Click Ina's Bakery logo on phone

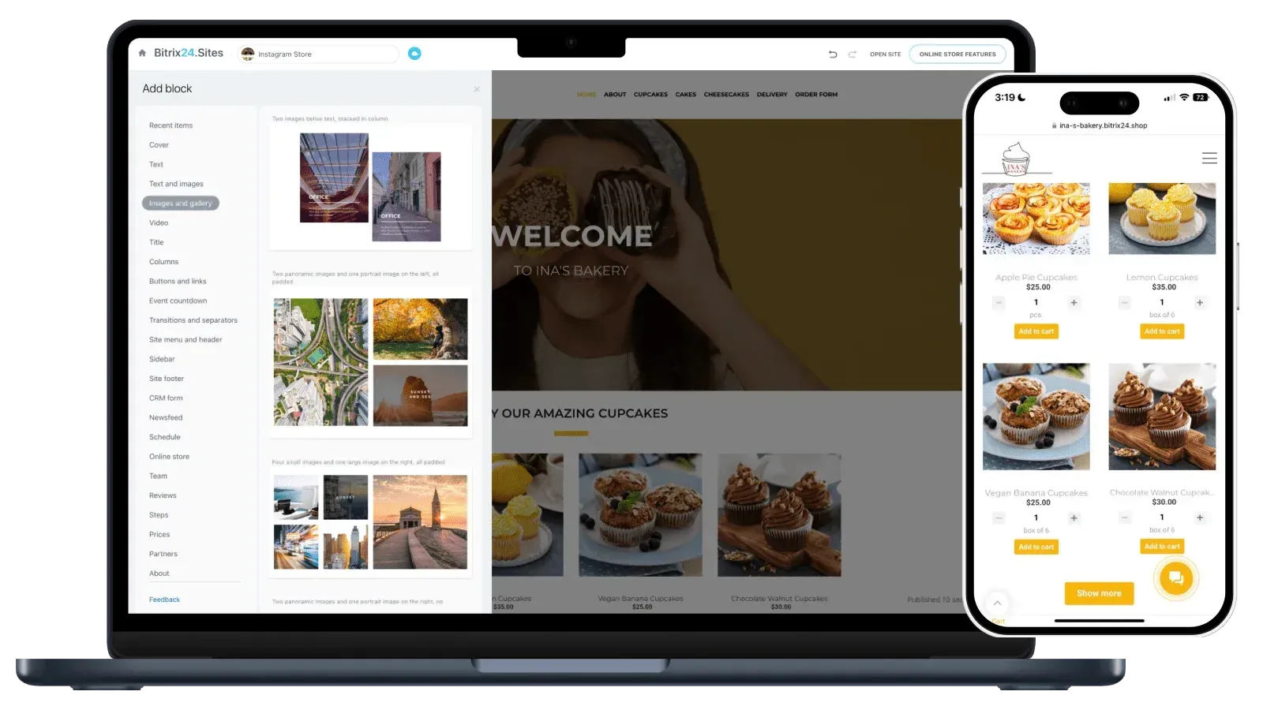coord(1016,158)
